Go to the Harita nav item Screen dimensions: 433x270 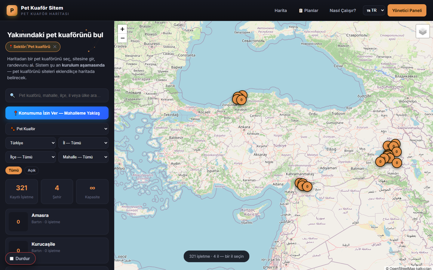click(281, 10)
